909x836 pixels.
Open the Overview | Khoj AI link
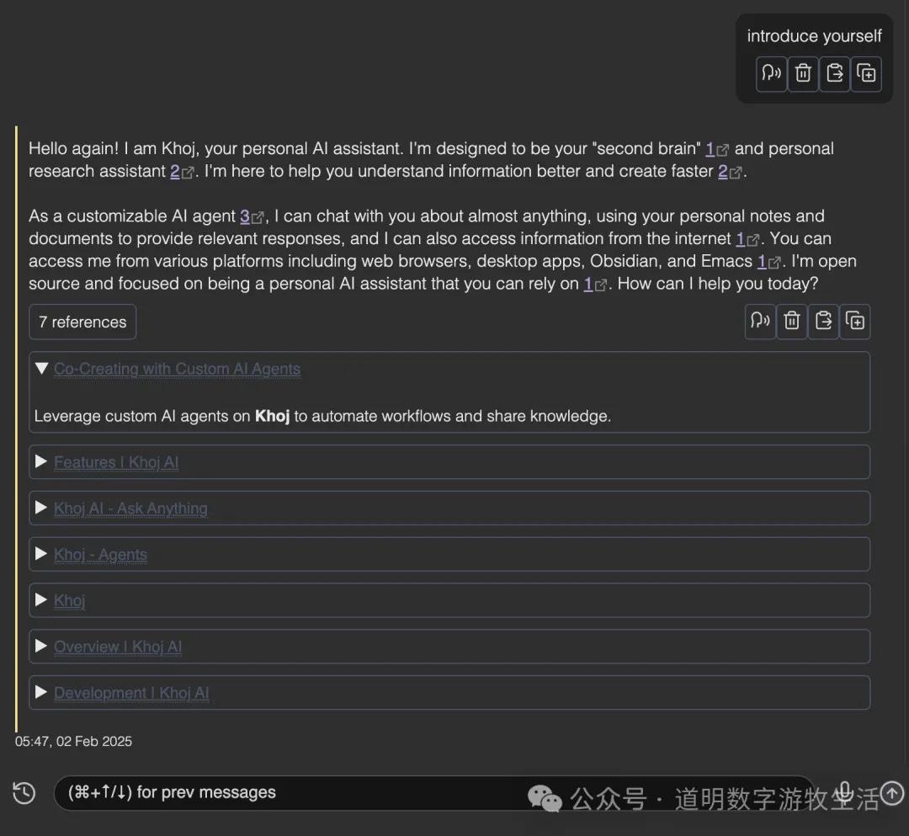pyautogui.click(x=117, y=646)
